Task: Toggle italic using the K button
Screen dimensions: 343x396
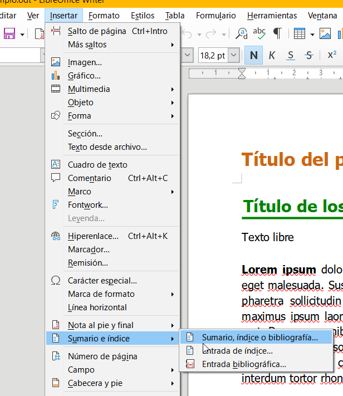Action: tap(272, 55)
